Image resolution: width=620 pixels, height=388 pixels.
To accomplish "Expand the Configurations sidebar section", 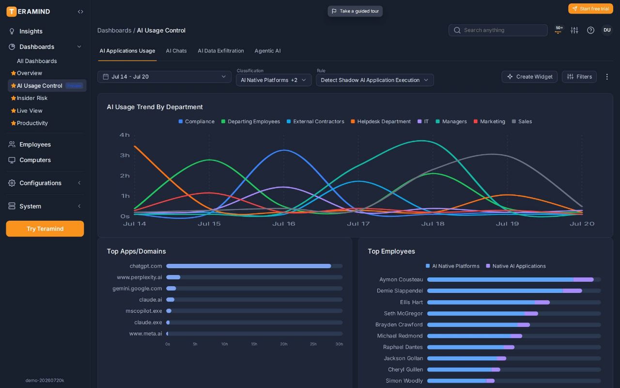I will pyautogui.click(x=45, y=183).
